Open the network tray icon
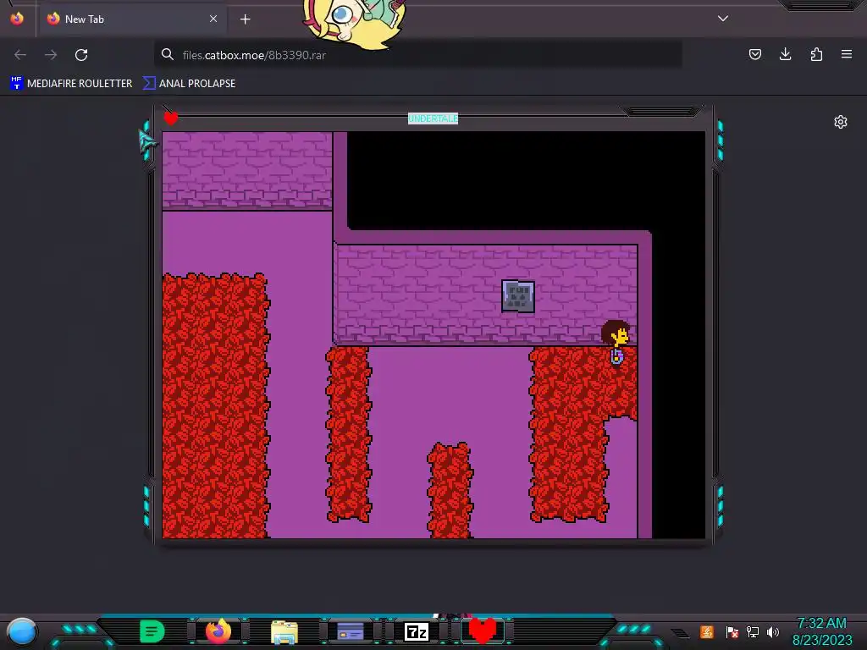The height and width of the screenshot is (650, 867). click(x=753, y=631)
